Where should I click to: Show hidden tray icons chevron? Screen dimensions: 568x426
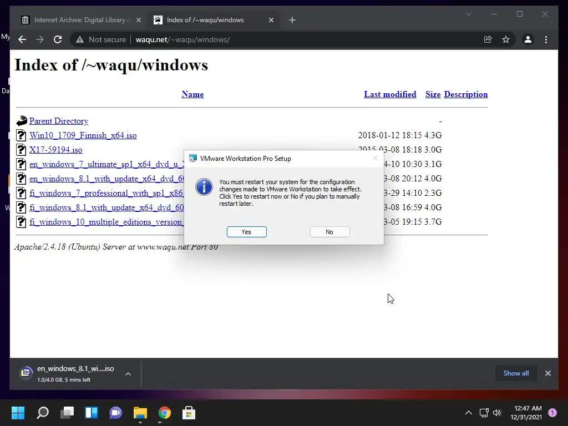point(468,413)
